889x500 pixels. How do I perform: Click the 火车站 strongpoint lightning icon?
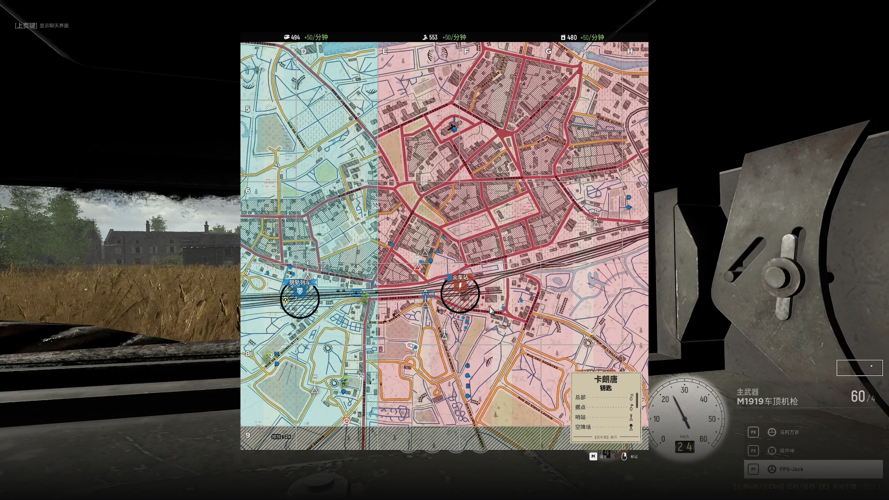[x=460, y=286]
